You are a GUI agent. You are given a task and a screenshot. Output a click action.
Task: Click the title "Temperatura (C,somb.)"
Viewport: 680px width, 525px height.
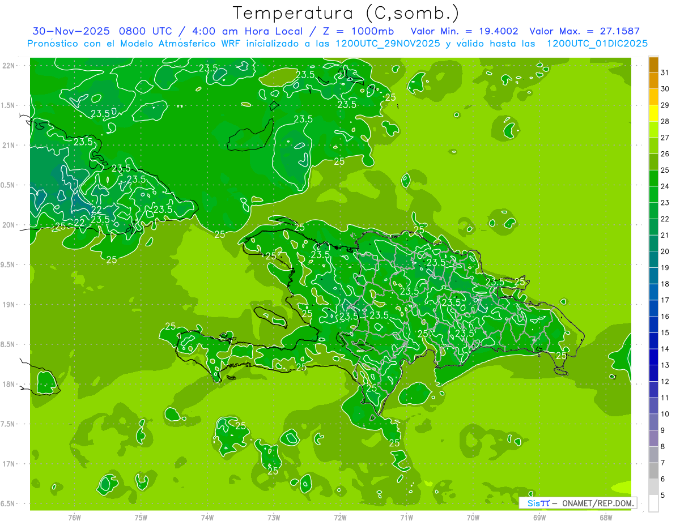point(346,14)
